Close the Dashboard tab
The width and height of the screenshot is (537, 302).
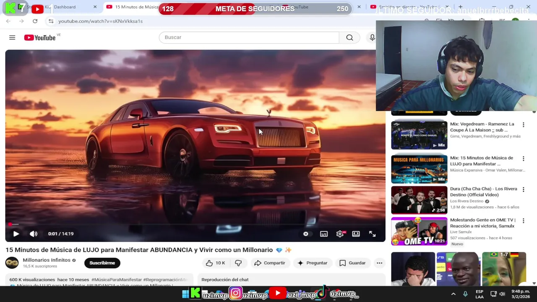pyautogui.click(x=95, y=7)
